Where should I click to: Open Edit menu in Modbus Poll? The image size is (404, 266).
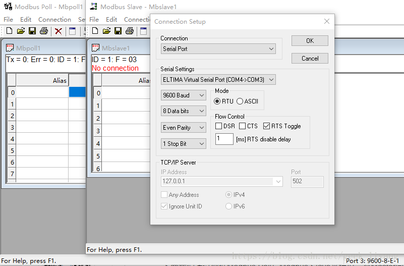26,19
